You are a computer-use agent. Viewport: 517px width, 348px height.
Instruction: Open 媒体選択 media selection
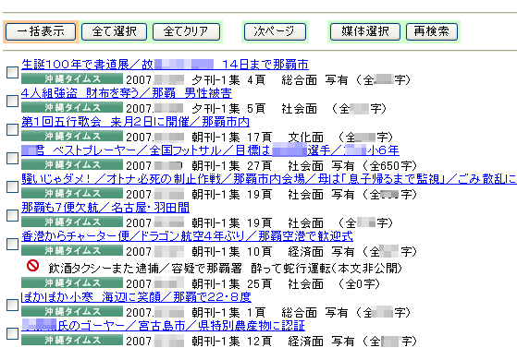(x=365, y=31)
